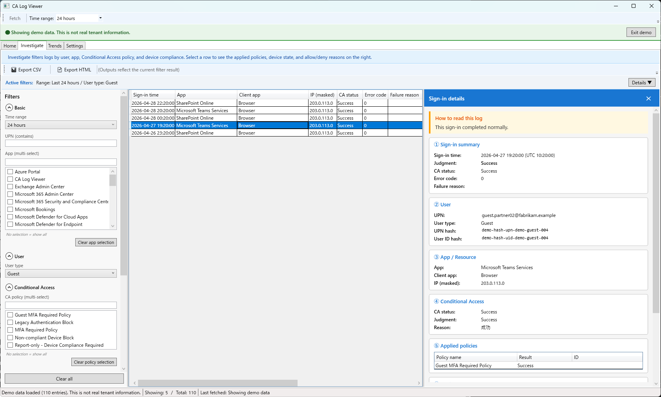The image size is (661, 397).
Task: Click the Export HTML document icon
Action: click(60, 70)
